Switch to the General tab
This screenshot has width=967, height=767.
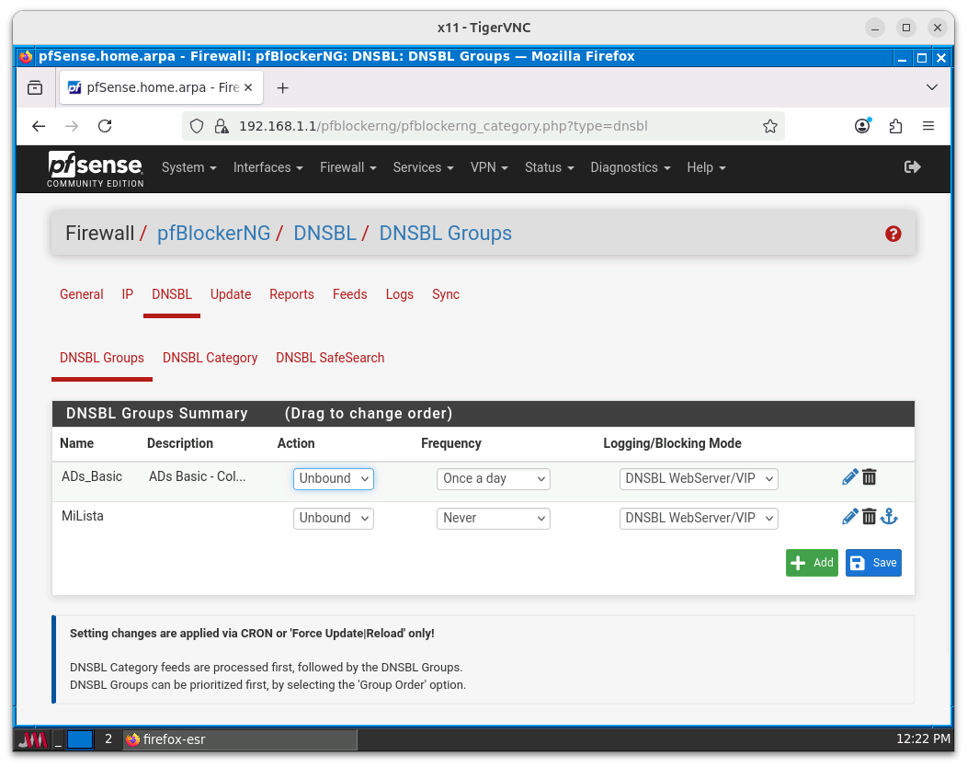pyautogui.click(x=82, y=294)
